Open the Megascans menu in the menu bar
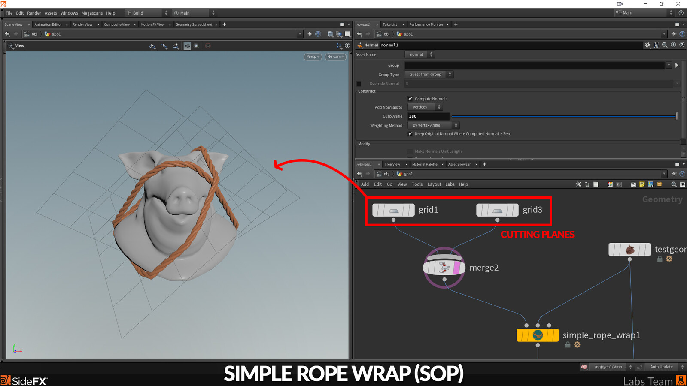 coord(92,13)
